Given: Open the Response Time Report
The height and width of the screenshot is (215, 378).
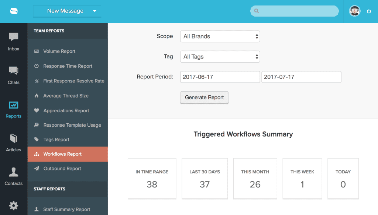Looking at the screenshot, I should point(68,66).
